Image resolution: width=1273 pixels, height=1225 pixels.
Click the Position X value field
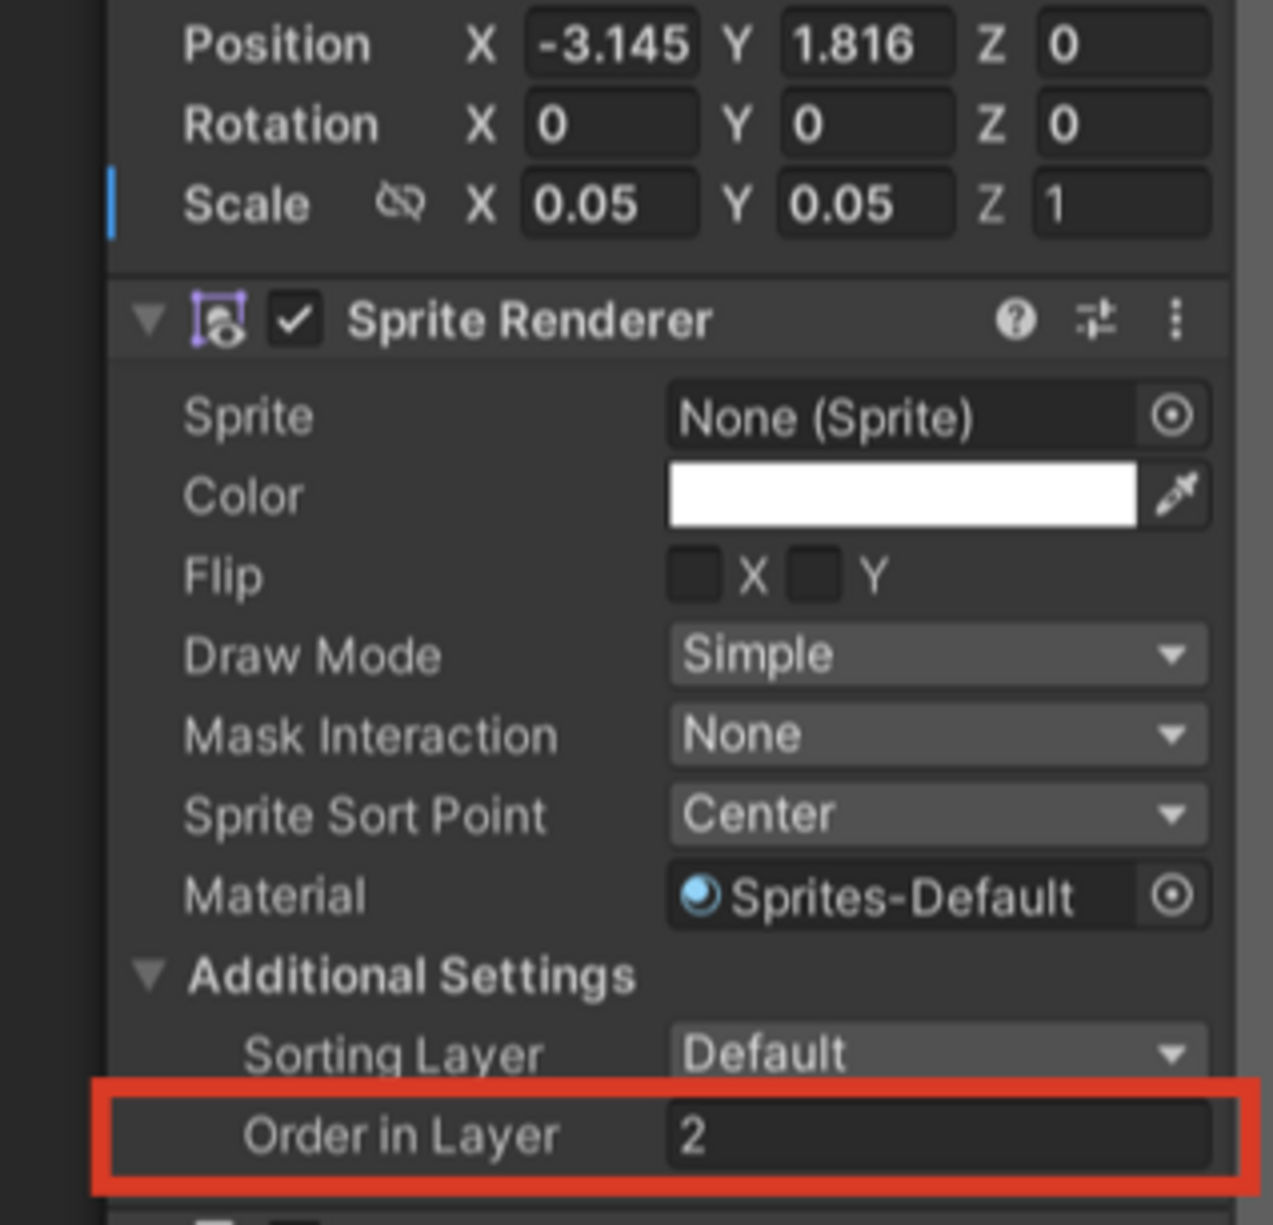point(612,44)
